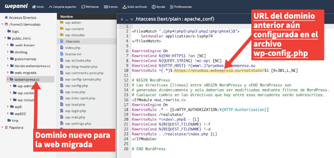Image resolution: width=334 pixels, height=158 pixels.
Task: Click the wp-config.php file icon
Action: [62, 85]
